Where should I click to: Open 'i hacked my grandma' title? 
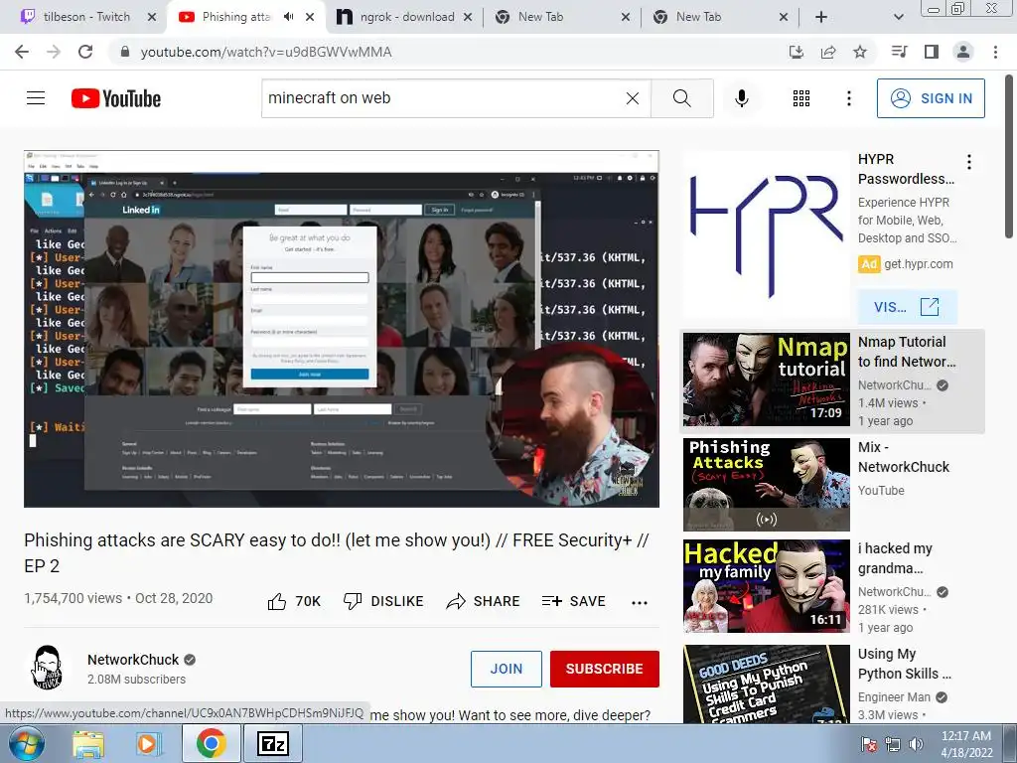(895, 558)
